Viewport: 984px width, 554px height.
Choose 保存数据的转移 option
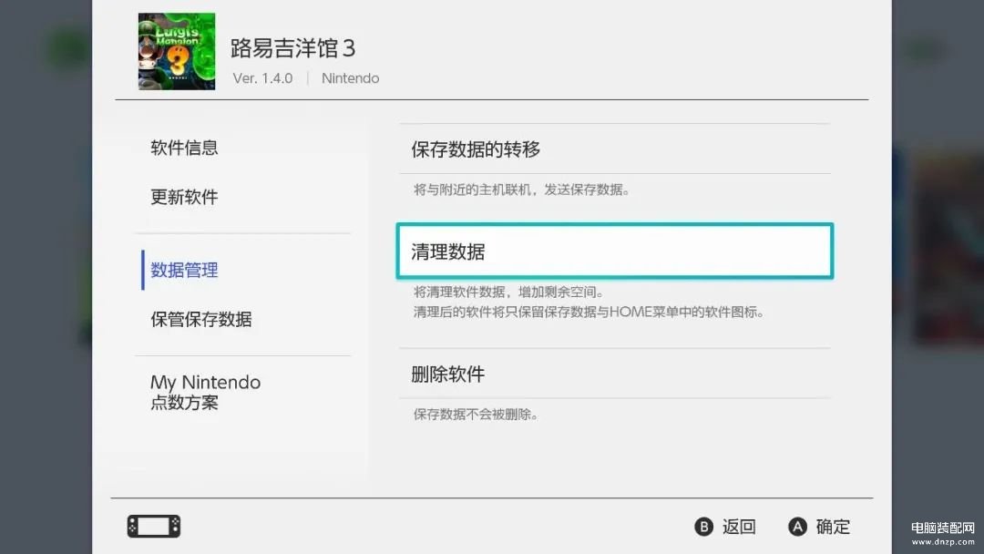(x=615, y=149)
